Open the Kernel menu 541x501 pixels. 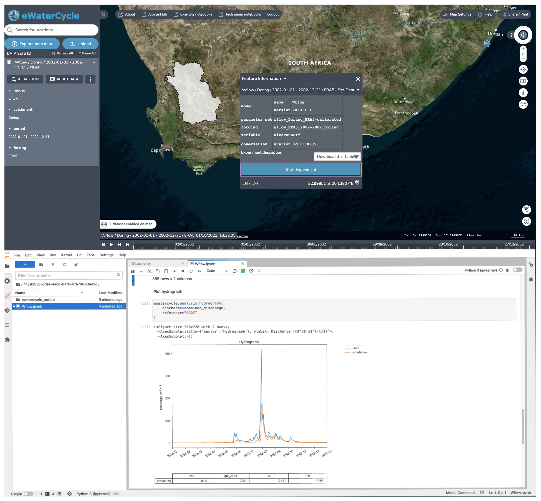tap(66, 255)
